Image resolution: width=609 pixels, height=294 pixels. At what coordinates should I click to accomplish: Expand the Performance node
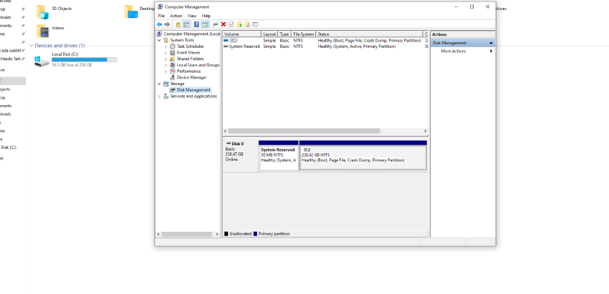(x=166, y=72)
